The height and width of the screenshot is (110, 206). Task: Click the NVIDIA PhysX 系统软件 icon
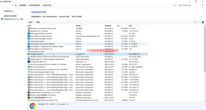(29, 95)
